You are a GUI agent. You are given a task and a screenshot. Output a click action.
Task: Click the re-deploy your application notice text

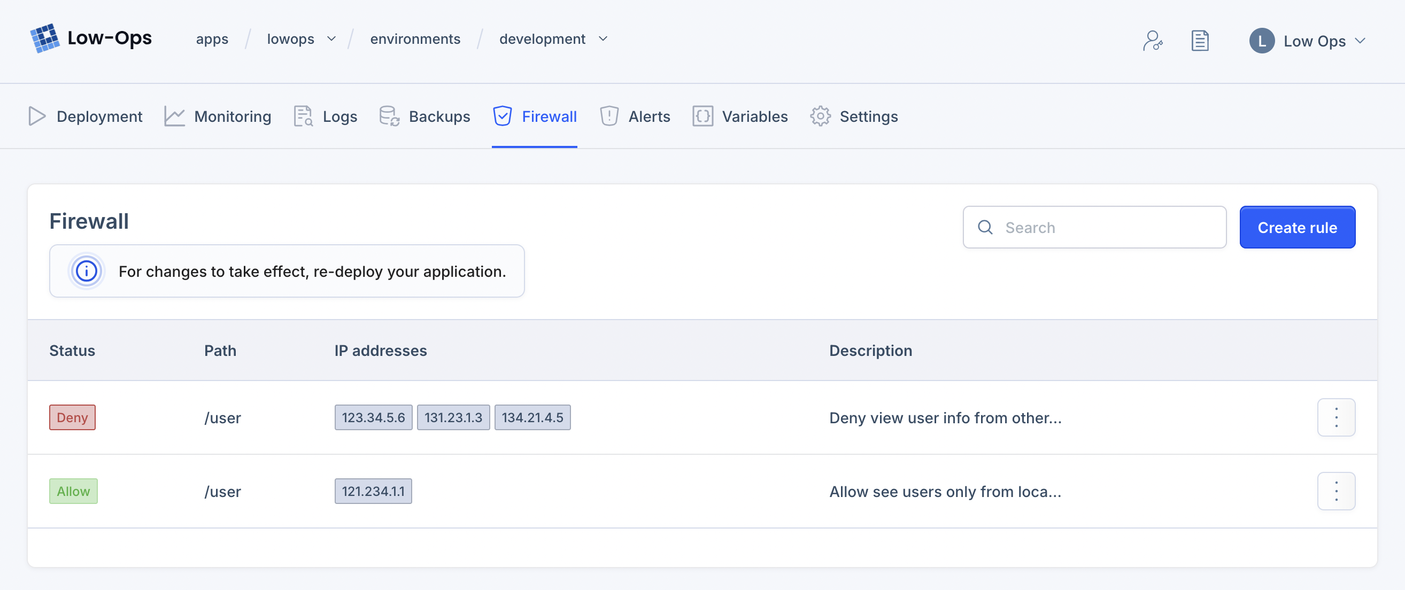[x=312, y=271]
